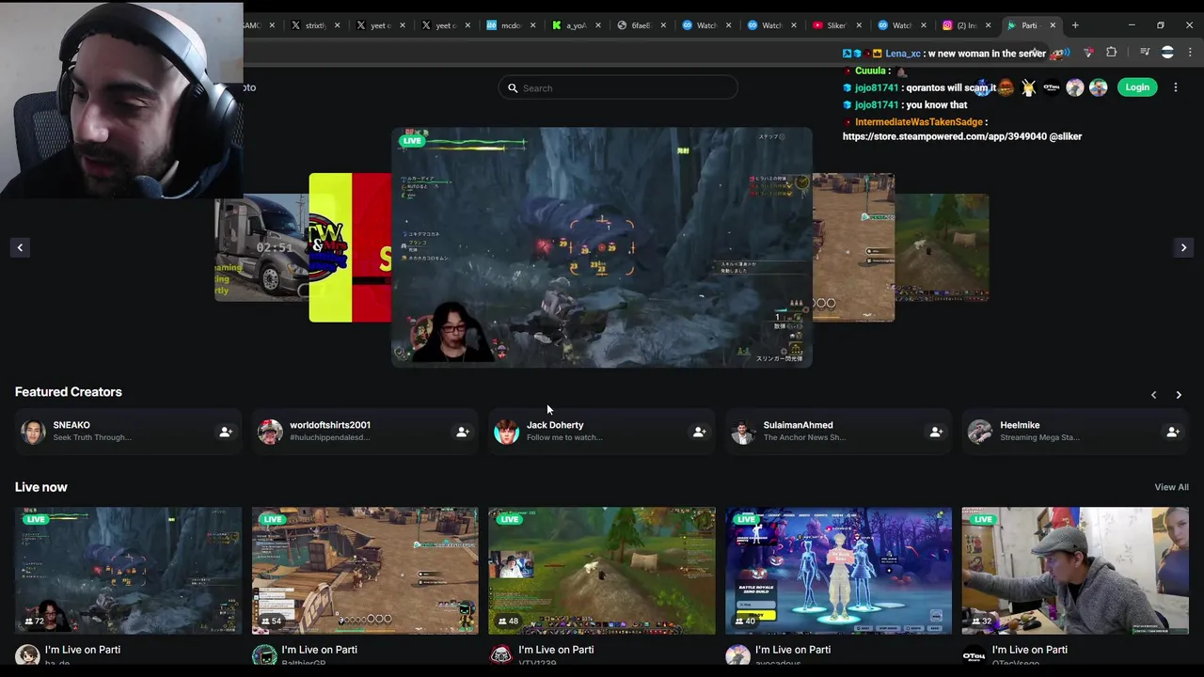Viewport: 1204px width, 677px height.
Task: Follow SNEAKO with the add-person icon
Action: tap(226, 432)
